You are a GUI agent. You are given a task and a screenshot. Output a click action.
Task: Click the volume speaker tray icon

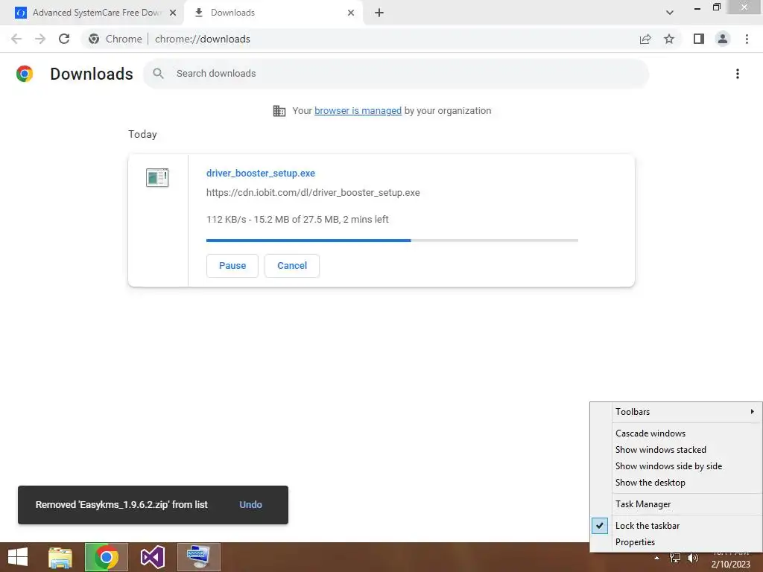tap(693, 559)
